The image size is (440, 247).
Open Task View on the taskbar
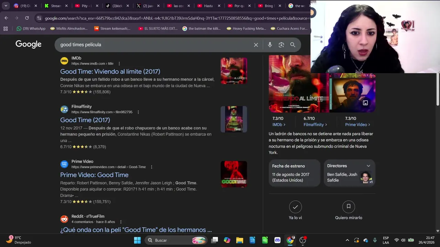(214, 240)
